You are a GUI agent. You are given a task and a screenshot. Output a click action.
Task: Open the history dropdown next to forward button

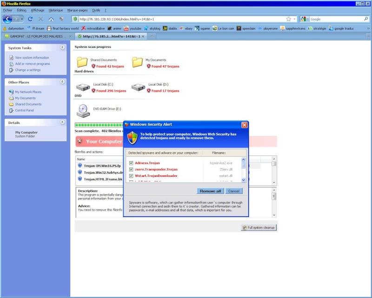(x=22, y=19)
